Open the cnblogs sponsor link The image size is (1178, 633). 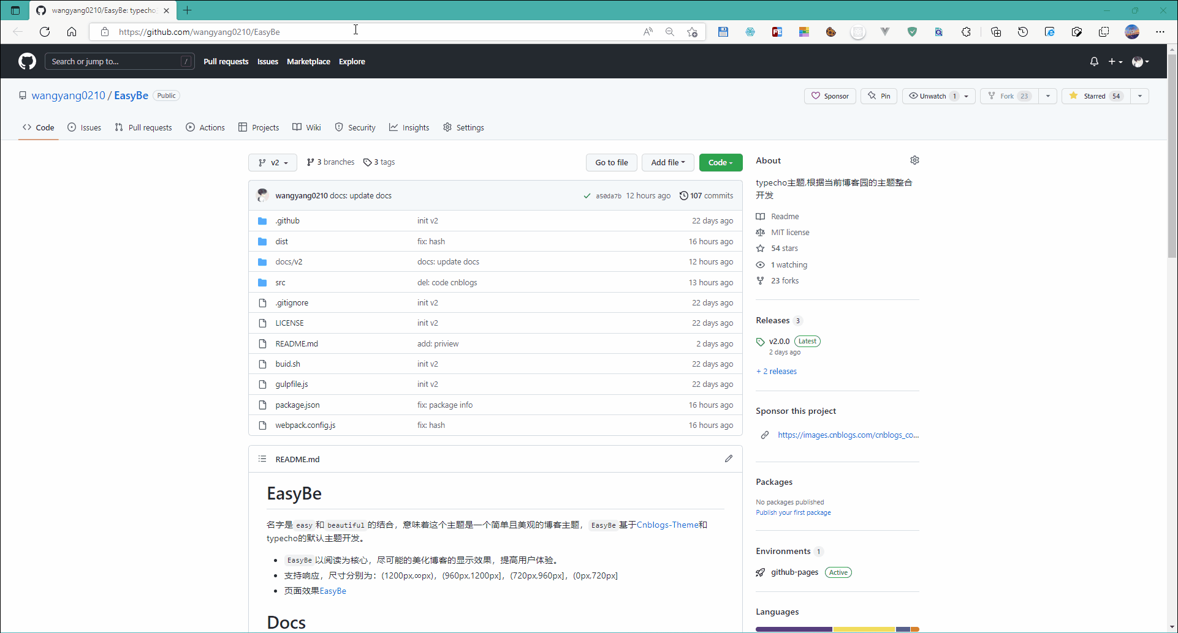pos(848,435)
